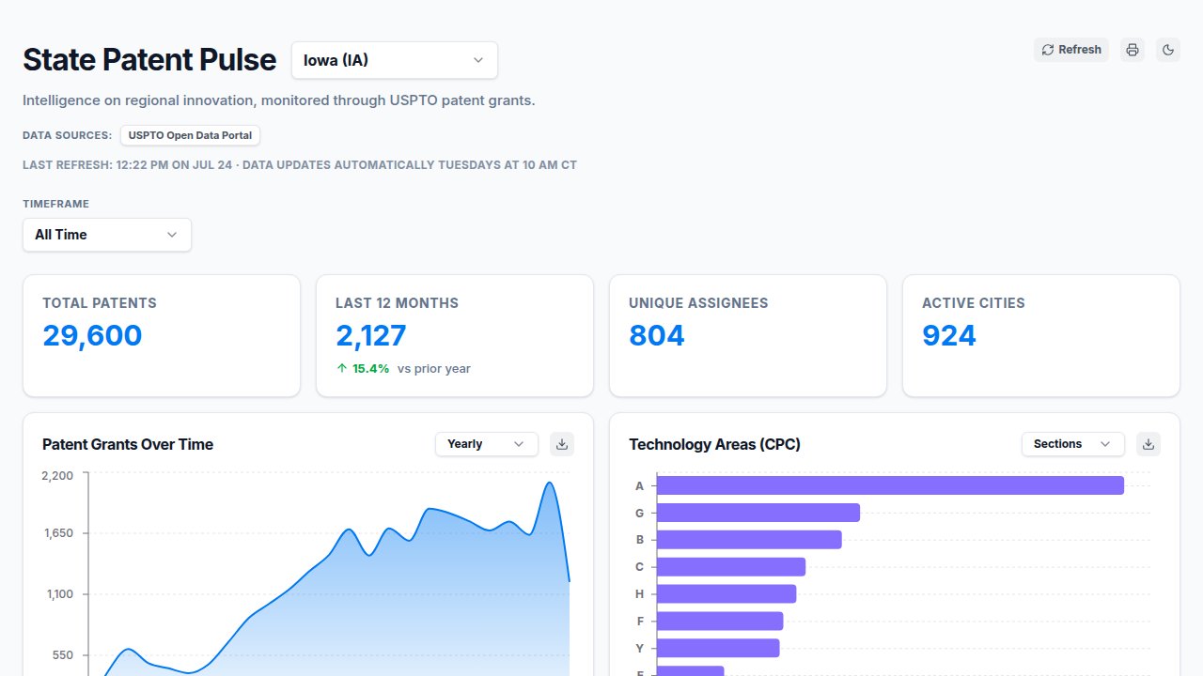Click the LAST 12 MONTHS card label
Screen dimensions: 1203x676
398,303
